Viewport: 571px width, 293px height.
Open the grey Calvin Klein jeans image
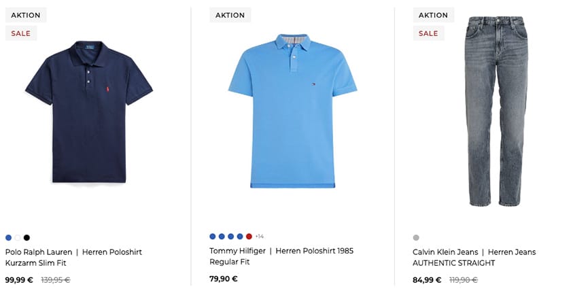pos(496,112)
